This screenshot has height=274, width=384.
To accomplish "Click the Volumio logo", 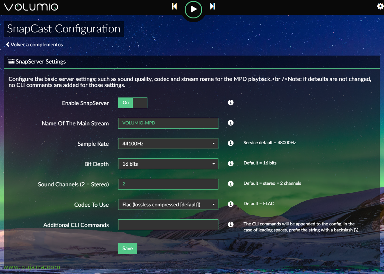I will click(31, 7).
